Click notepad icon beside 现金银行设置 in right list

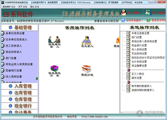click(x=128, y=45)
